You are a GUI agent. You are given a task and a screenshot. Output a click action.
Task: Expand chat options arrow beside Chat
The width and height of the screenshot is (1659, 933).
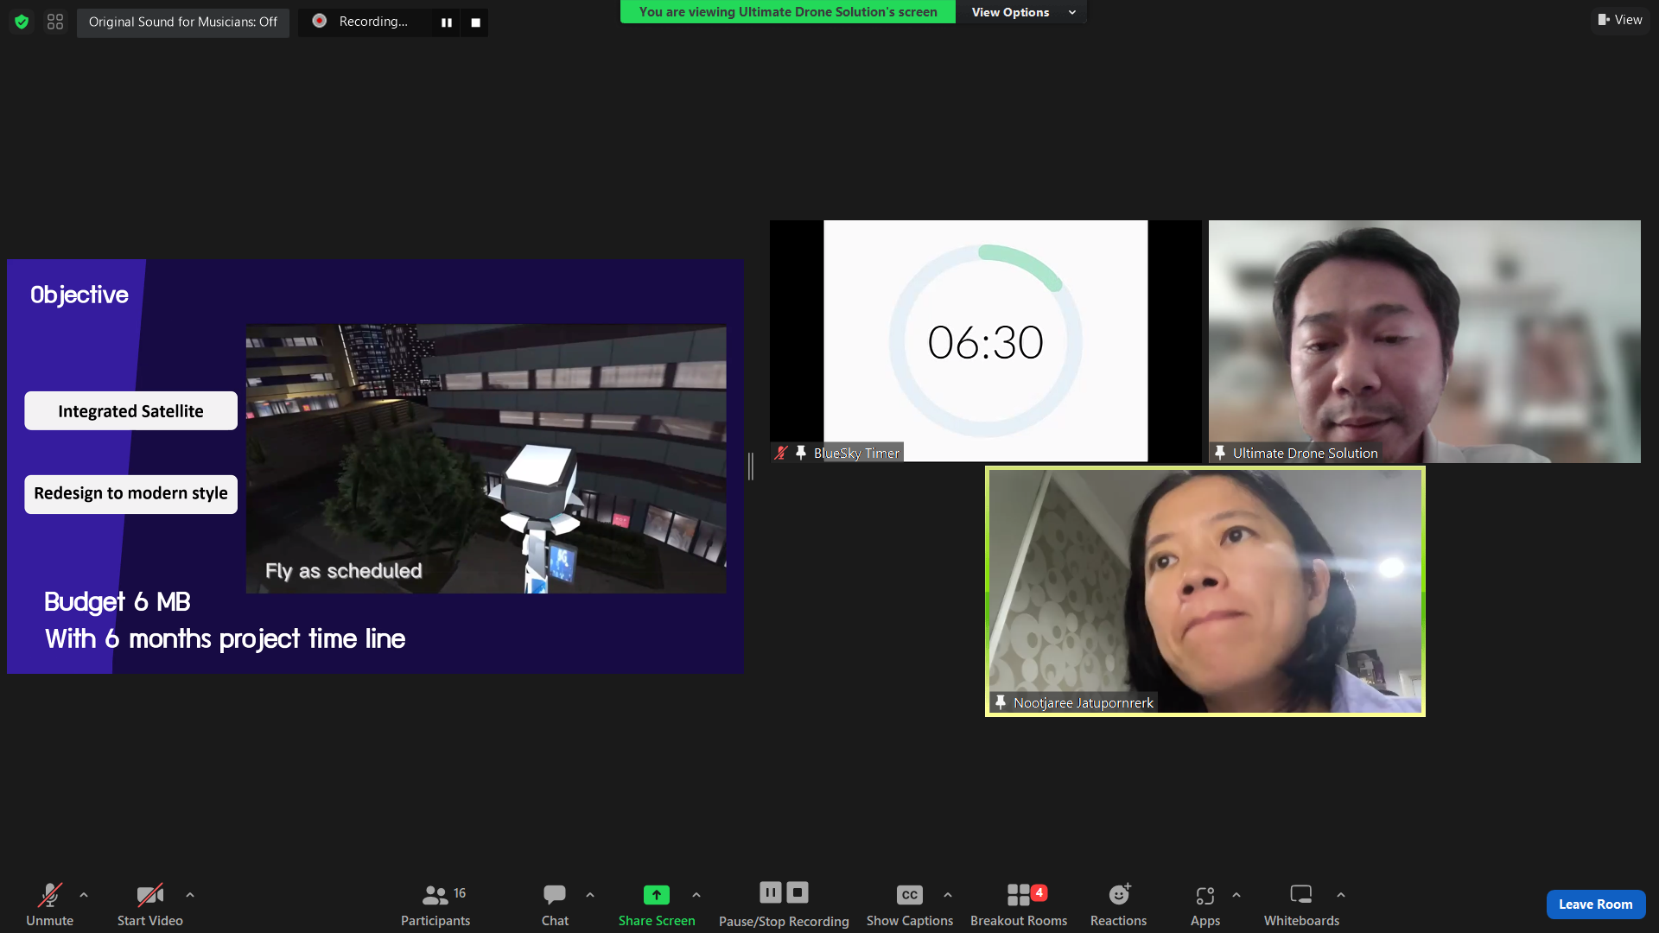(x=590, y=895)
